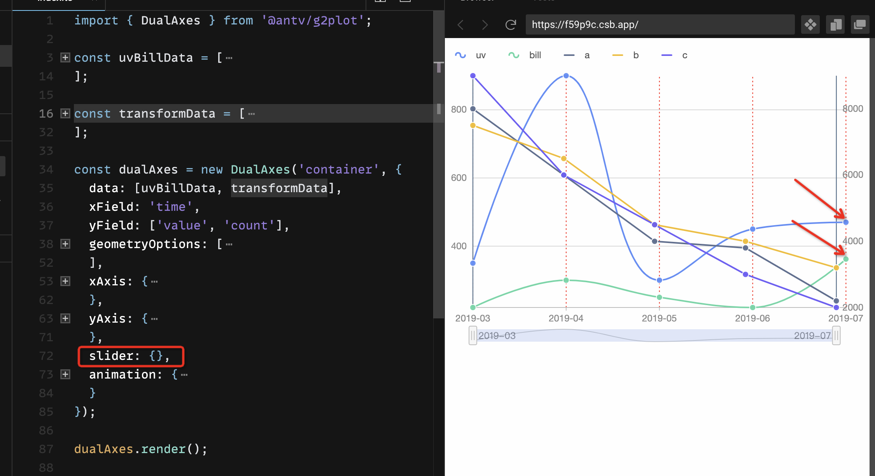Image resolution: width=875 pixels, height=476 pixels.
Task: Expand the folded transformData array
Action: pos(65,114)
